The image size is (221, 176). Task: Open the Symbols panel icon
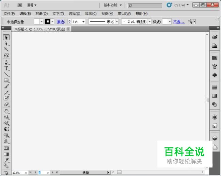coord(215,75)
